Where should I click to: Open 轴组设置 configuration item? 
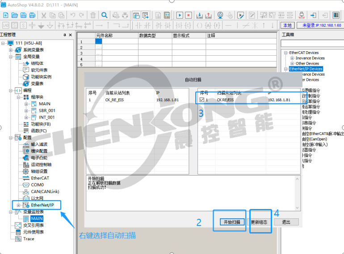coord(39,171)
